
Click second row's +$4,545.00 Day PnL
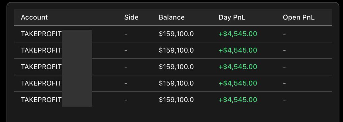coord(238,50)
